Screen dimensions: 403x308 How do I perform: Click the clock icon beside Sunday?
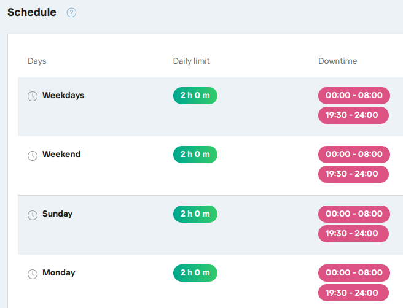(33, 215)
